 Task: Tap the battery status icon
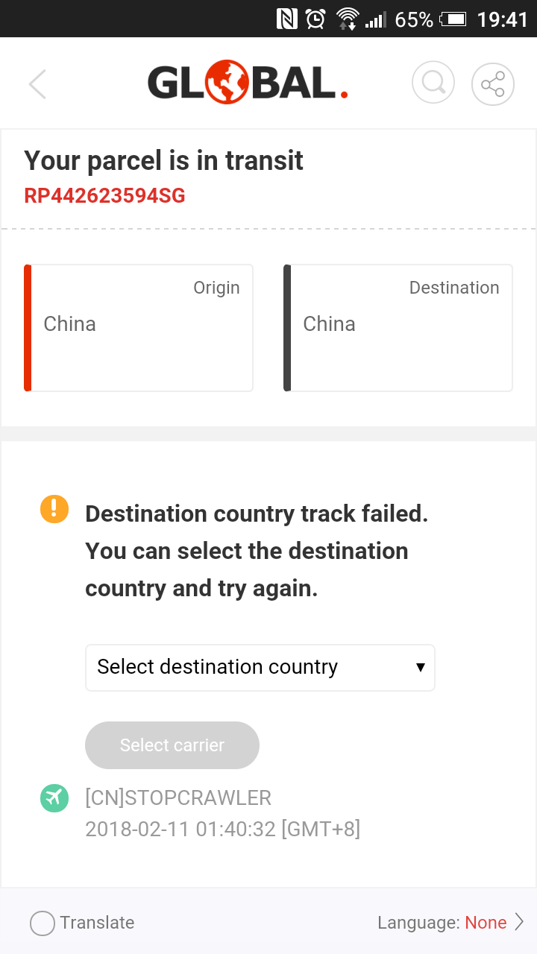453,19
